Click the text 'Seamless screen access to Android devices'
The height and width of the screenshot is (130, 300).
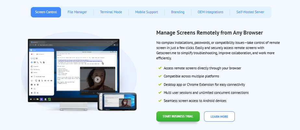(x=195, y=101)
